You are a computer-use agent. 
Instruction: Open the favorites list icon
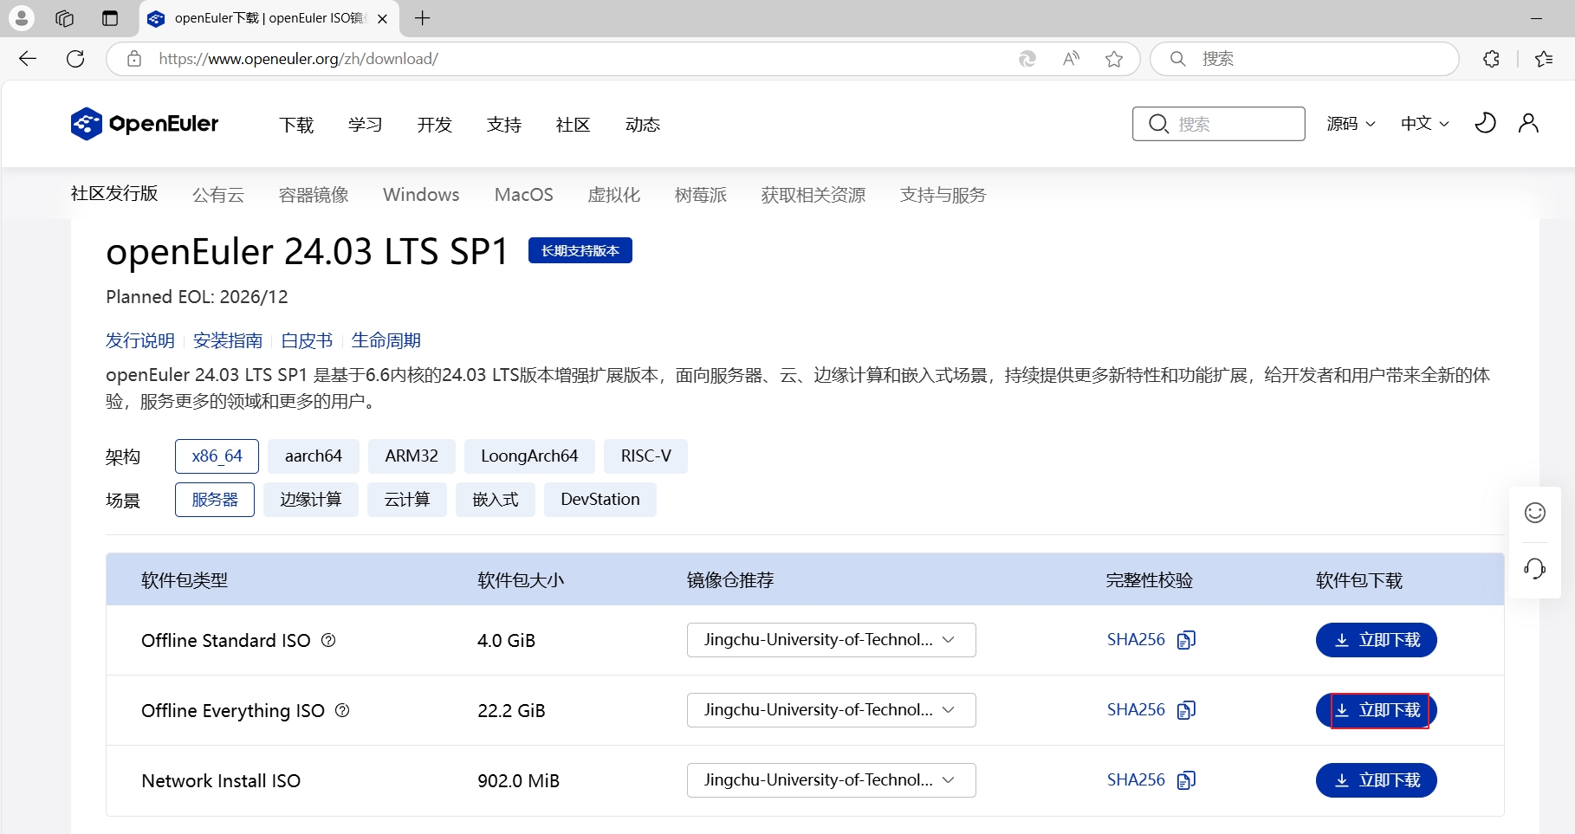[1544, 59]
